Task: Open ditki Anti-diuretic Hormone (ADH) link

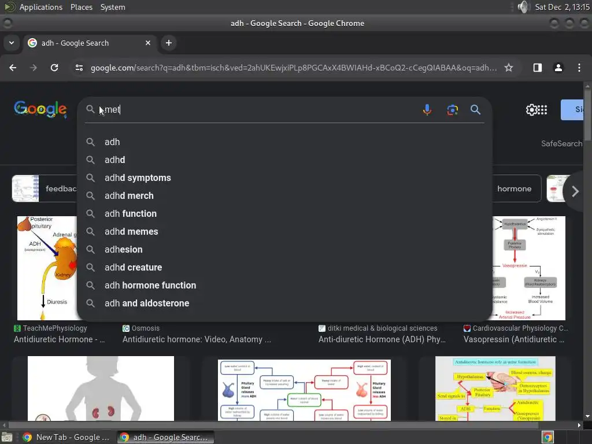Action: 382,339
